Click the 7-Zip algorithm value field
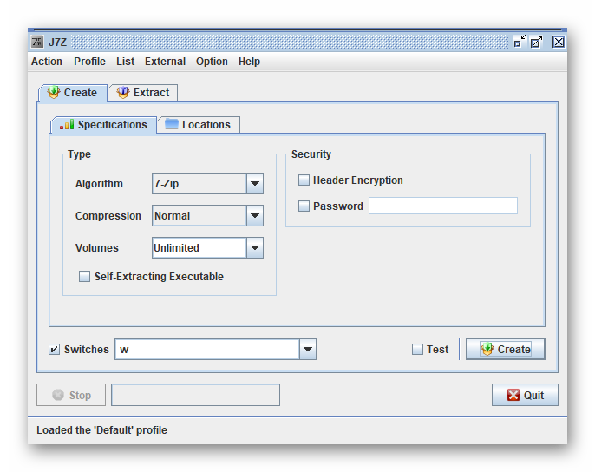The width and height of the screenshot is (595, 472). [x=199, y=184]
